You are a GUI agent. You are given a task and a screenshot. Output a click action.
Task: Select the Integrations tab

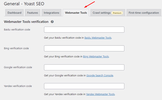tap(52, 13)
